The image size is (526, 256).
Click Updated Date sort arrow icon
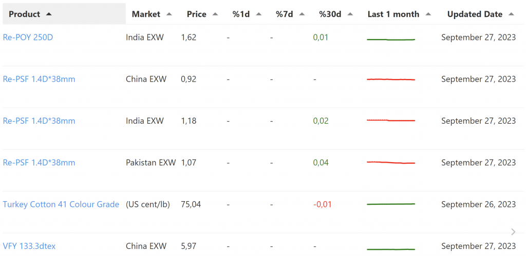511,14
